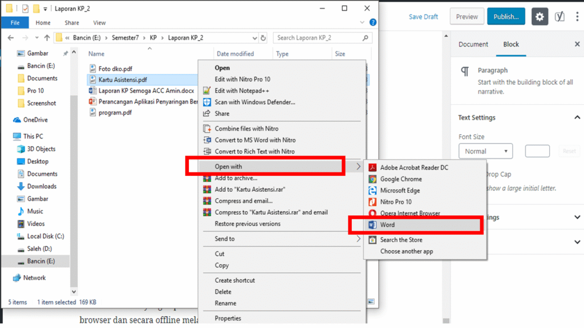Click the Yoast SEO icon beside the gear
Image resolution: width=584 pixels, height=328 pixels.
click(x=559, y=17)
